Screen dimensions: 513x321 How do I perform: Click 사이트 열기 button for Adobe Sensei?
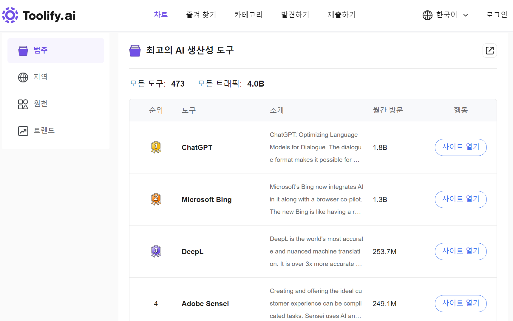pyautogui.click(x=461, y=303)
